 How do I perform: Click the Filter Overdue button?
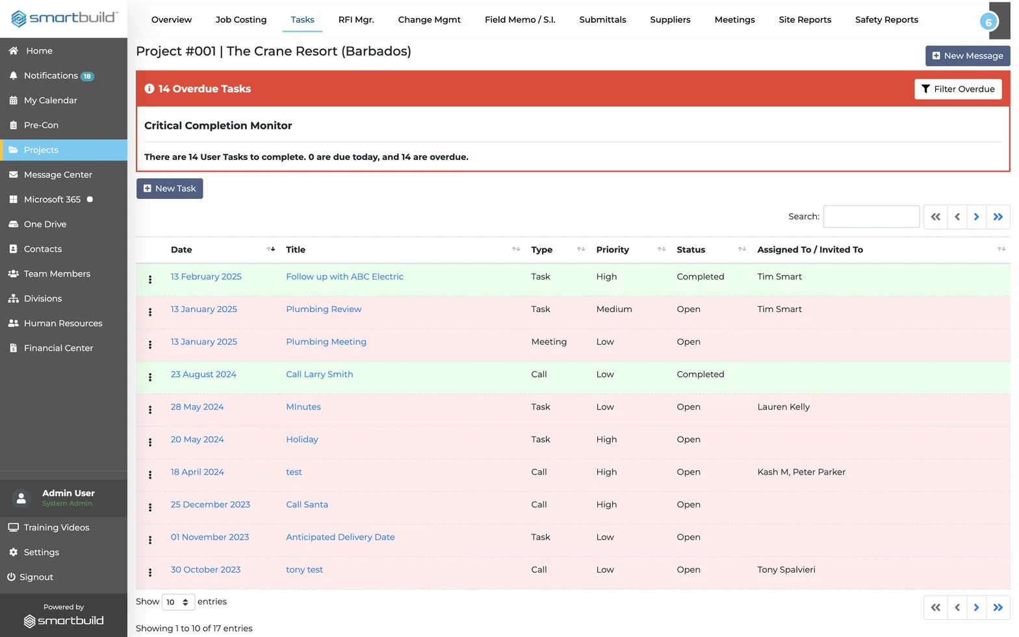point(958,89)
